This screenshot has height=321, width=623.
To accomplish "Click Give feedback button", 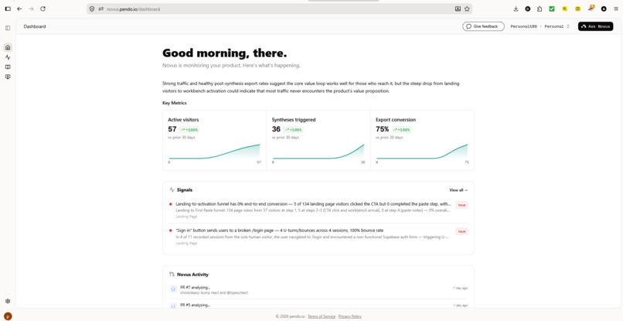I will pyautogui.click(x=483, y=26).
